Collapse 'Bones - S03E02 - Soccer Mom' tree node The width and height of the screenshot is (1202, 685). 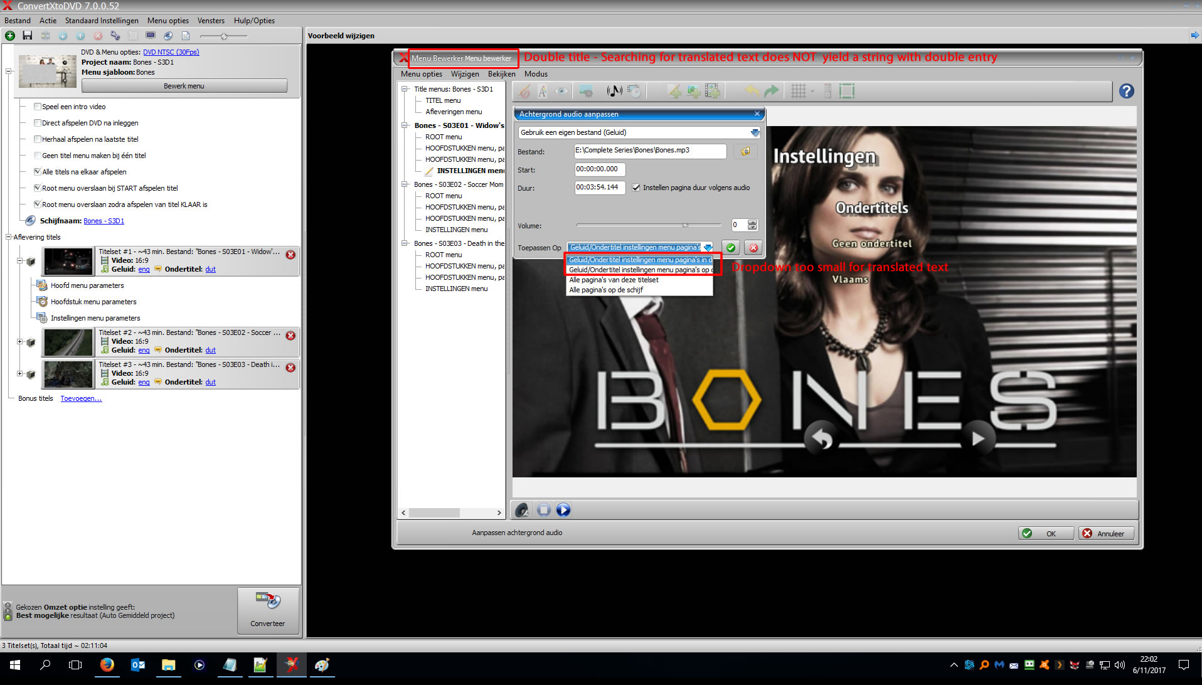(x=405, y=184)
